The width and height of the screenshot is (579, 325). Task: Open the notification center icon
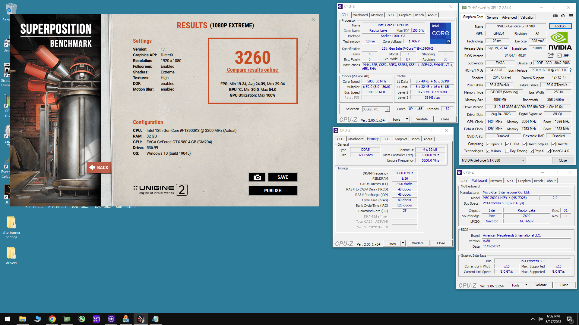point(569,319)
